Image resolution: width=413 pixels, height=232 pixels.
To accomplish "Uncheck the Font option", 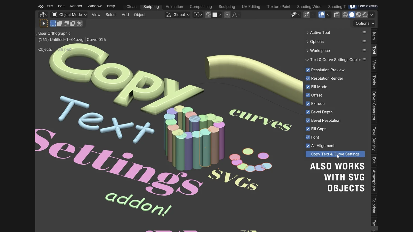I will 308,137.
